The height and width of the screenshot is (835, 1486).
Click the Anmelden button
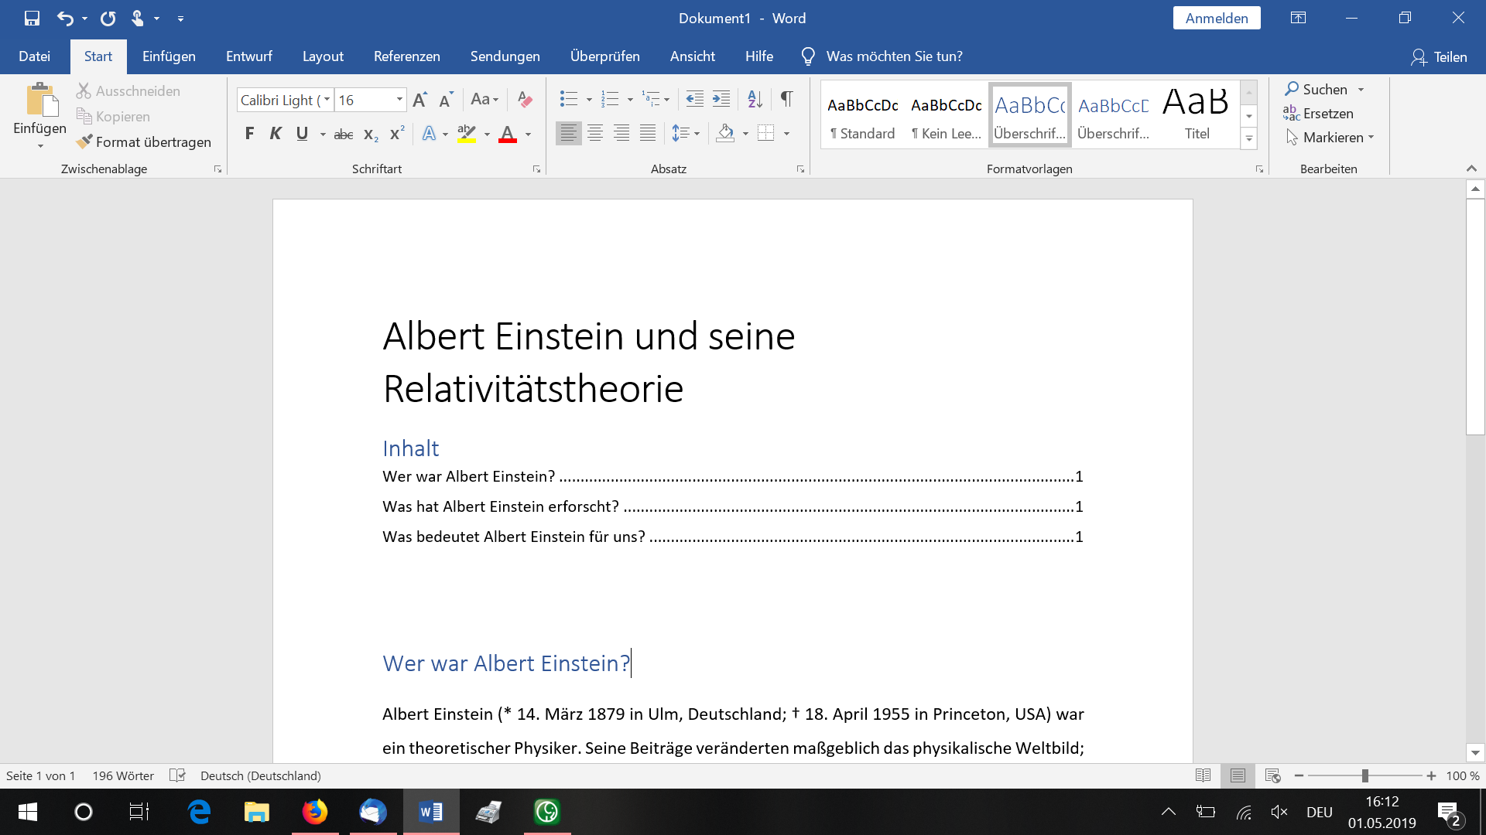pos(1216,17)
